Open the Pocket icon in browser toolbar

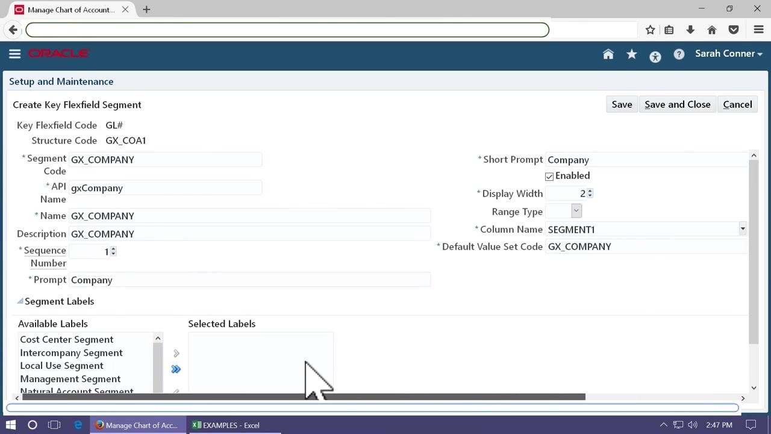734,30
